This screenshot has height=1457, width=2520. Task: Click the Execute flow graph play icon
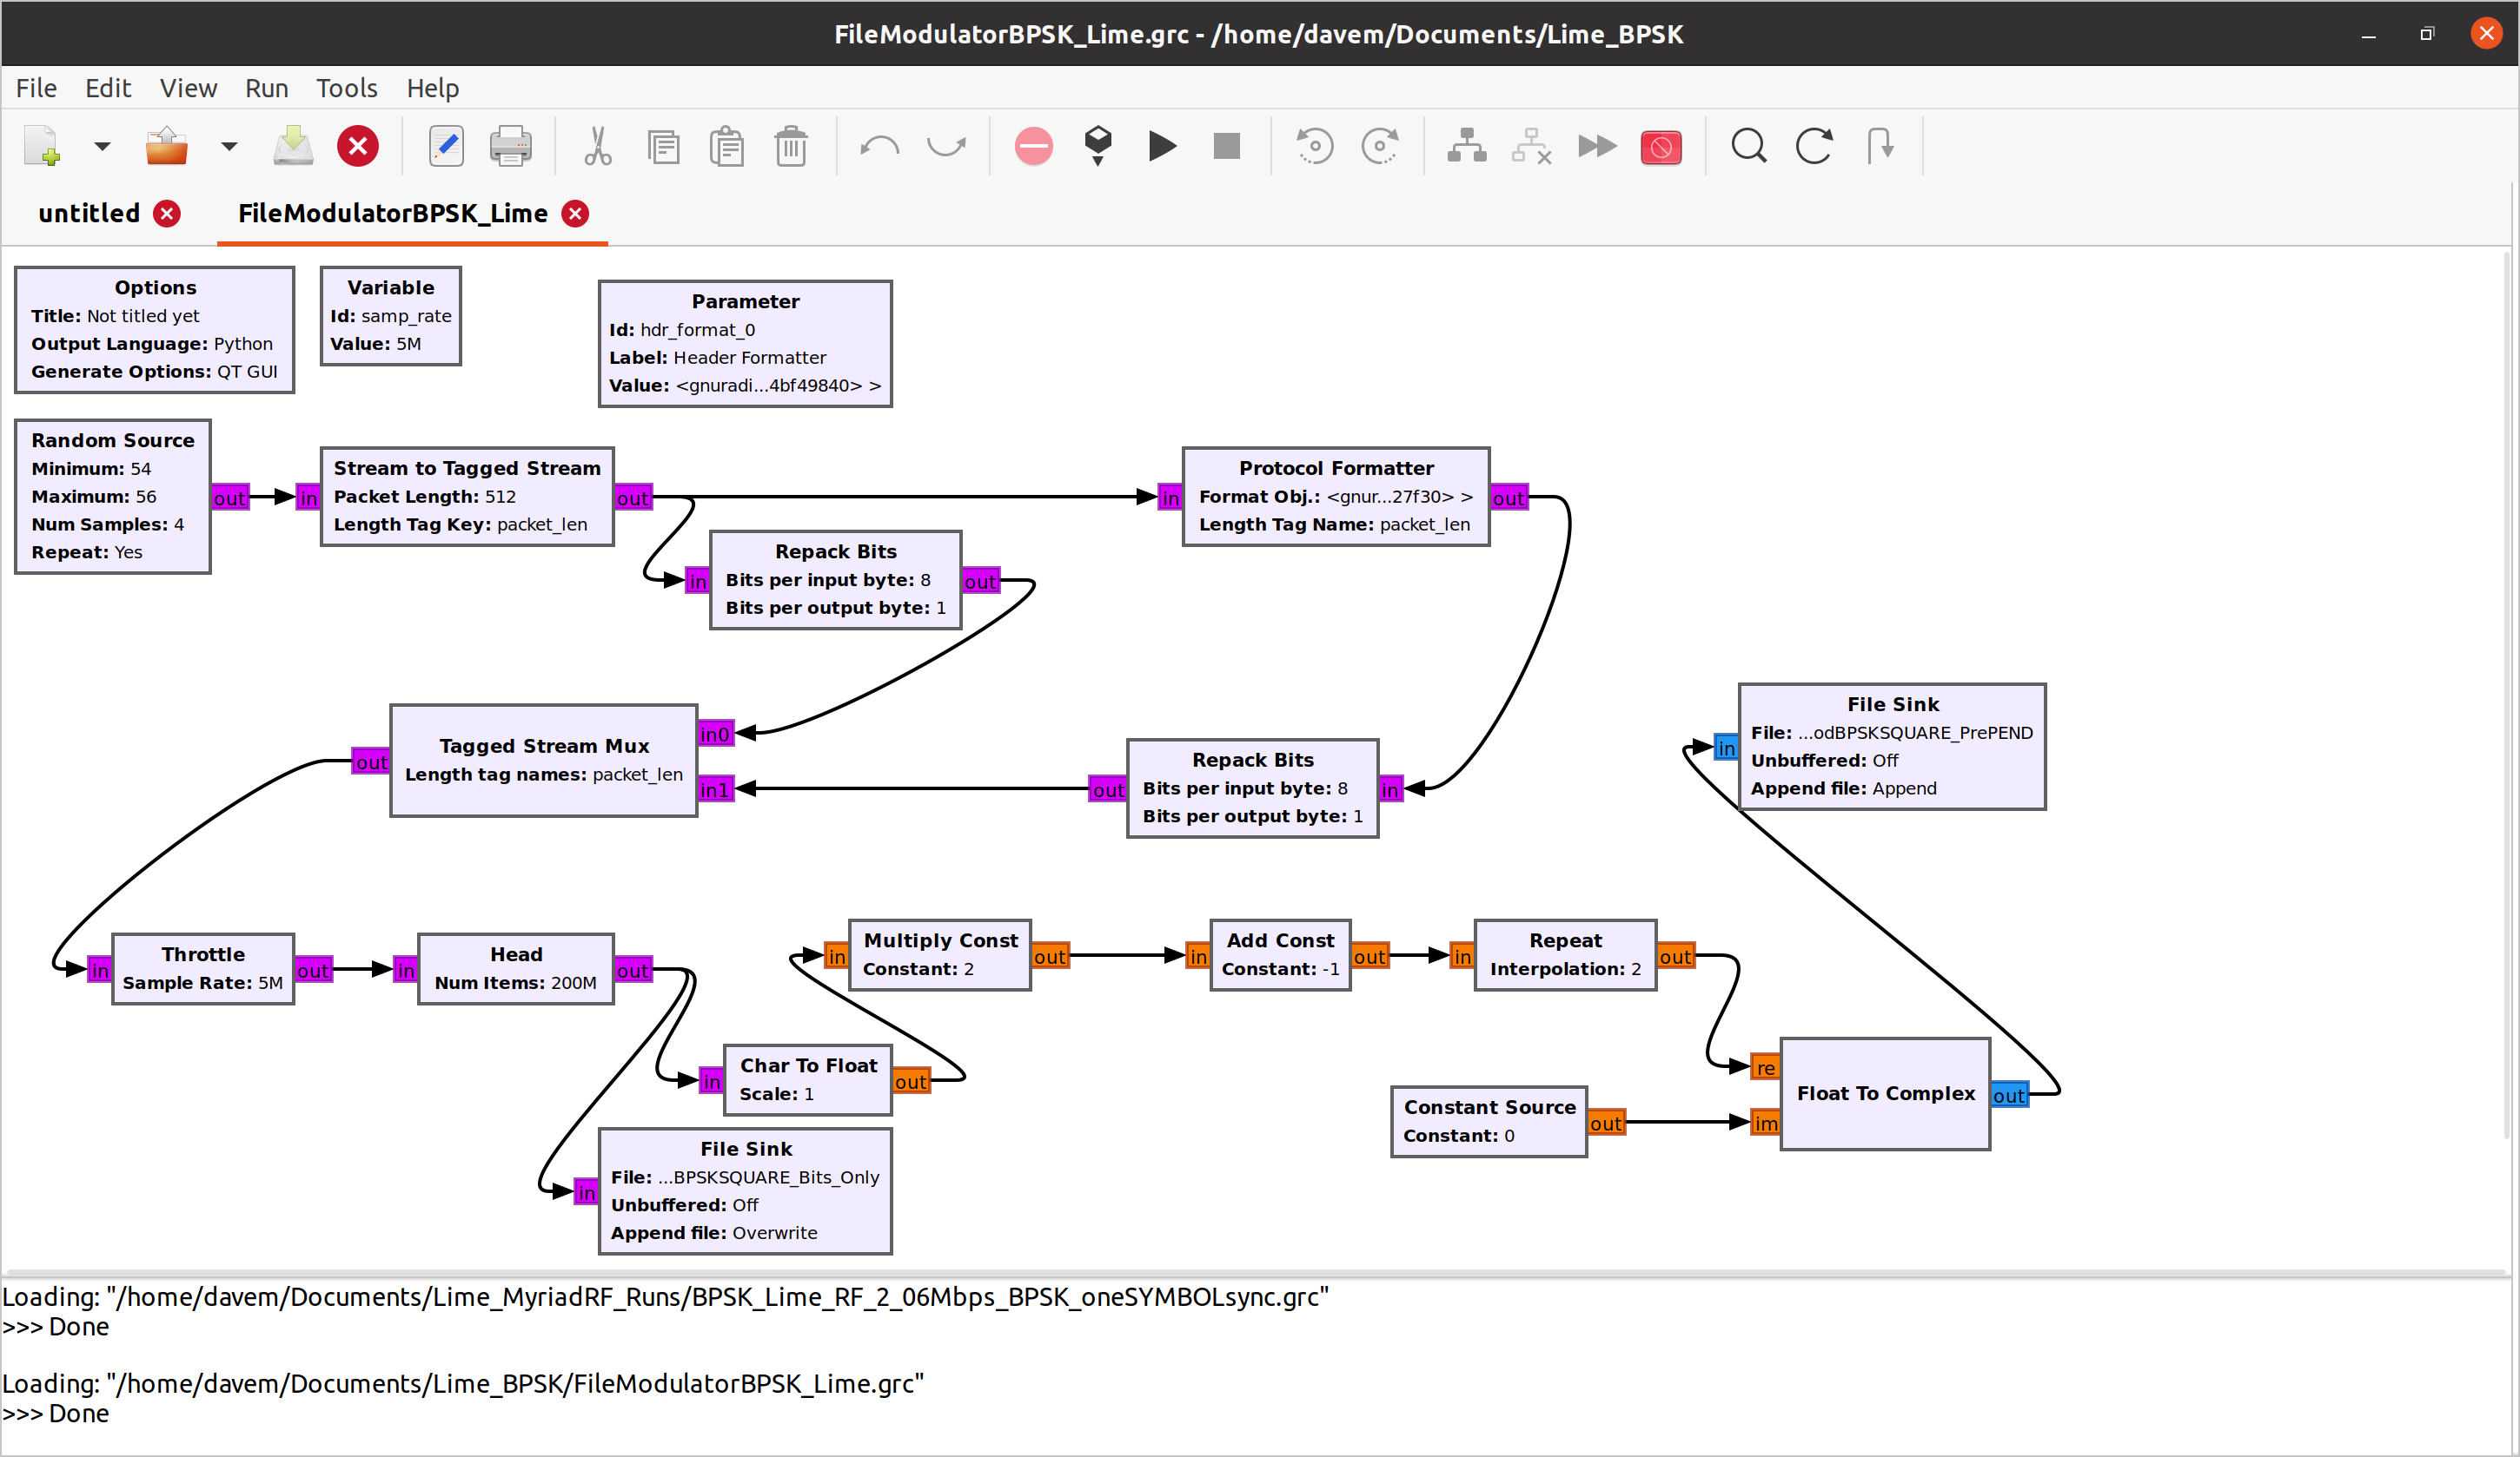click(x=1161, y=147)
